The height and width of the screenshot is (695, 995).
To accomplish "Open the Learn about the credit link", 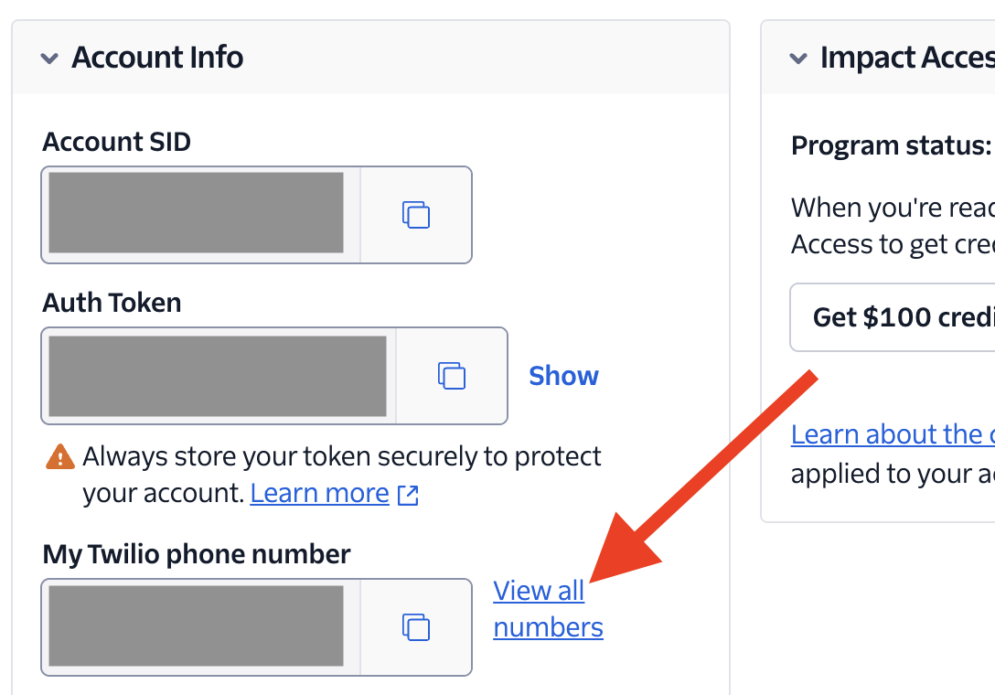I will click(x=893, y=434).
